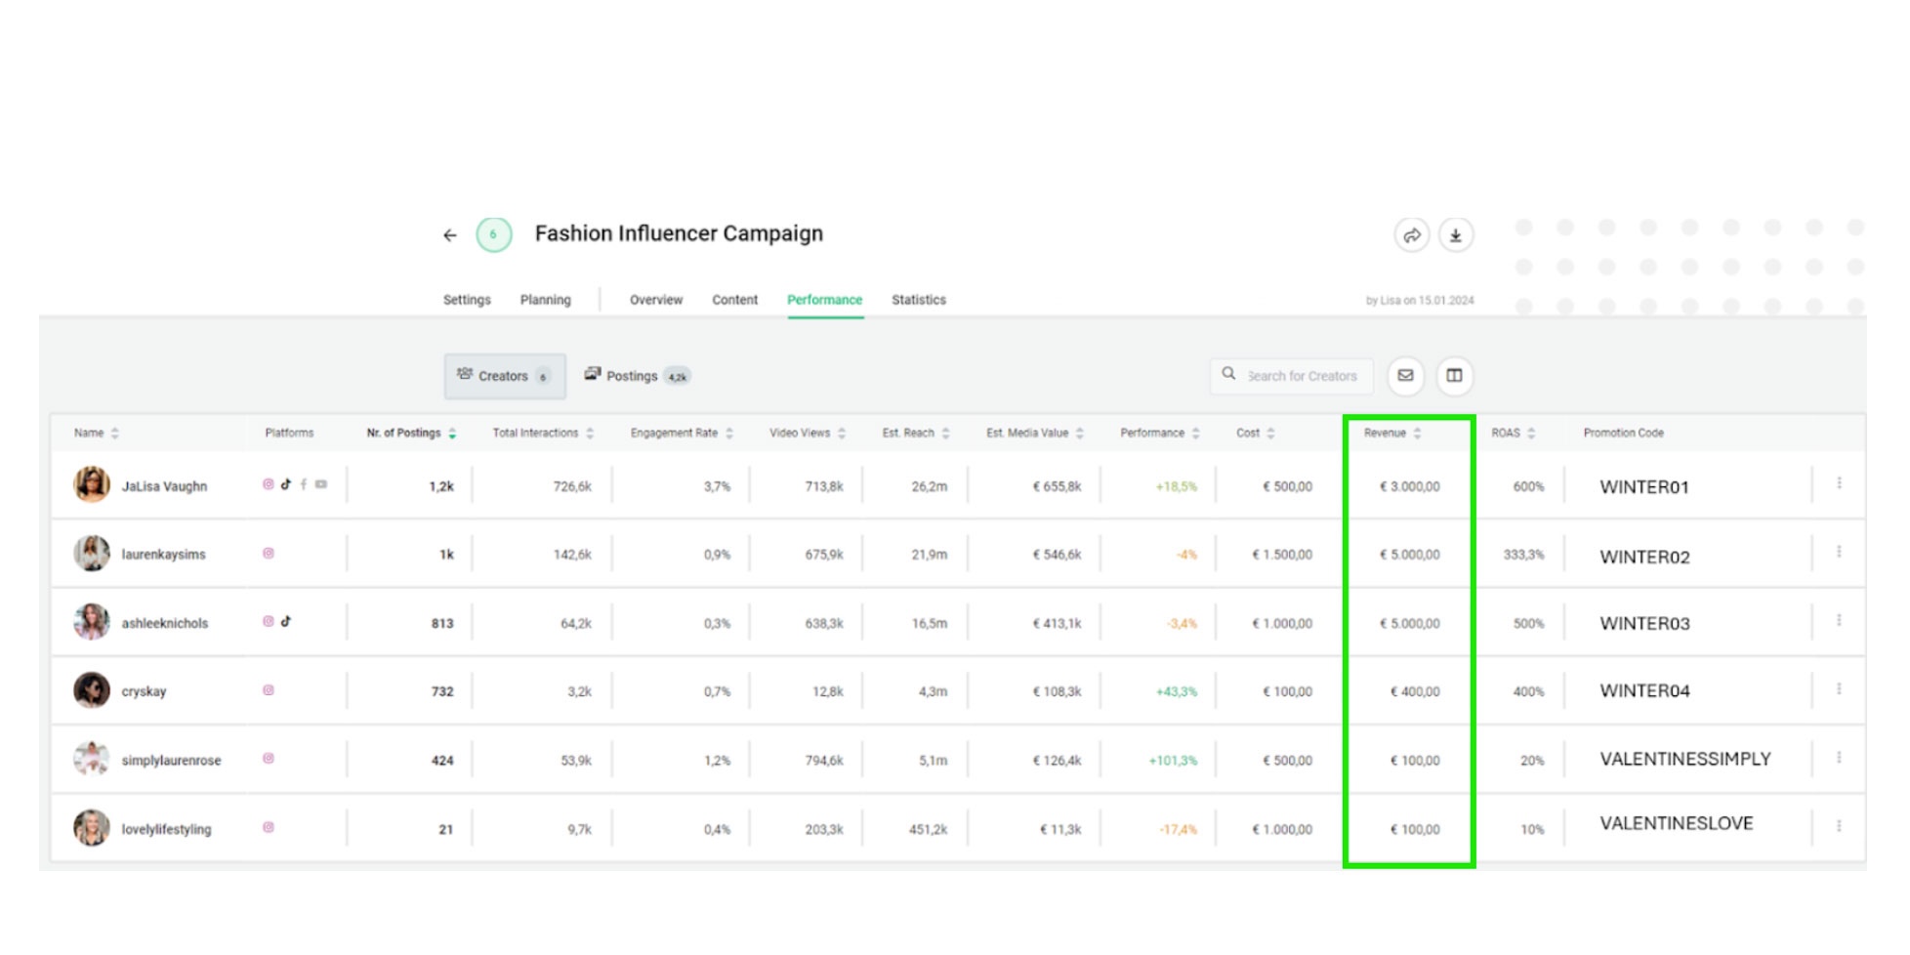This screenshot has width=1910, height=955.
Task: Click the Settings tab
Action: tap(467, 300)
